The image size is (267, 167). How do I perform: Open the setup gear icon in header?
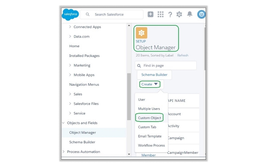[x=179, y=14]
